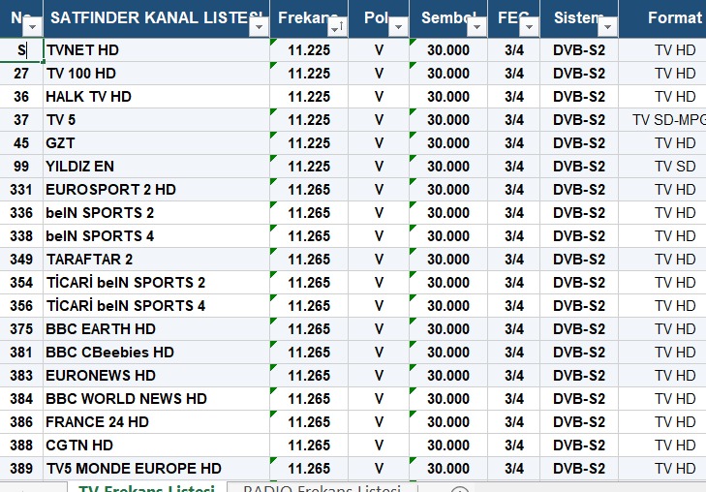Select the HALK TV HD cell

click(x=156, y=96)
